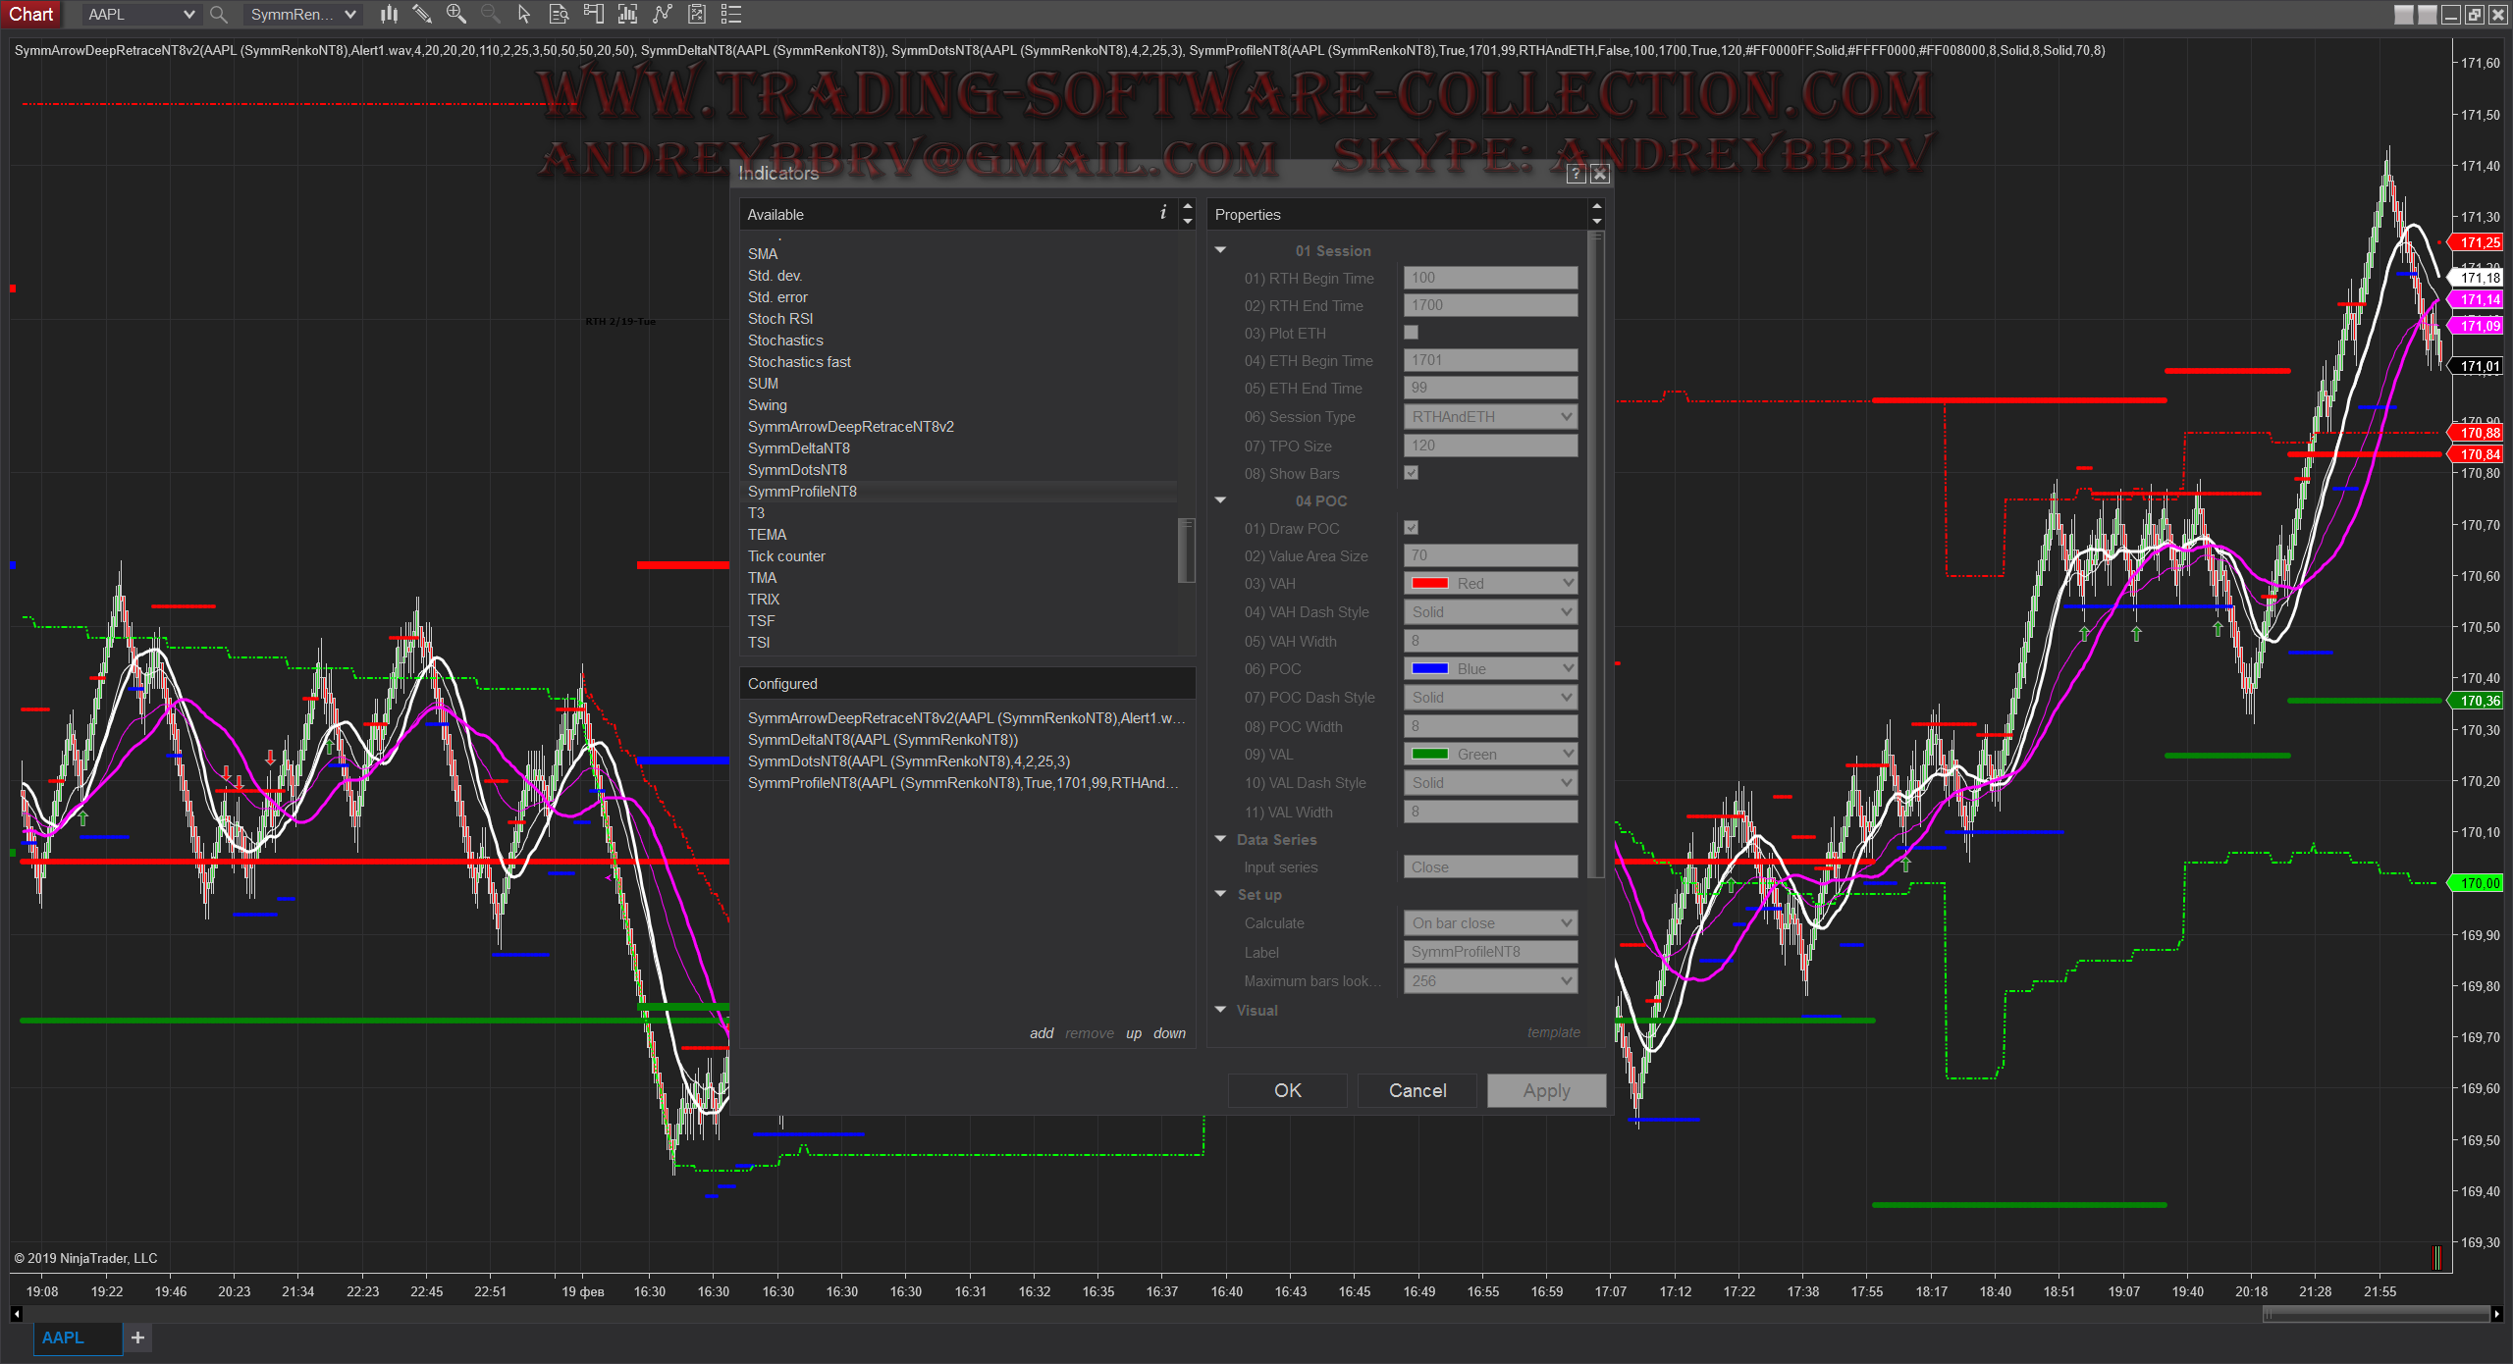The width and height of the screenshot is (2513, 1364).
Task: Open the Calculate dropdown
Action: point(1490,923)
